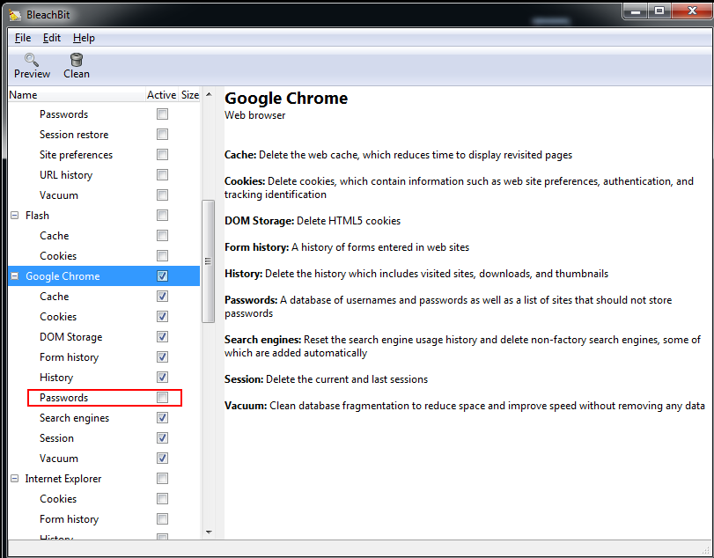
Task: Close the BleachBit window
Action: pyautogui.click(x=691, y=11)
